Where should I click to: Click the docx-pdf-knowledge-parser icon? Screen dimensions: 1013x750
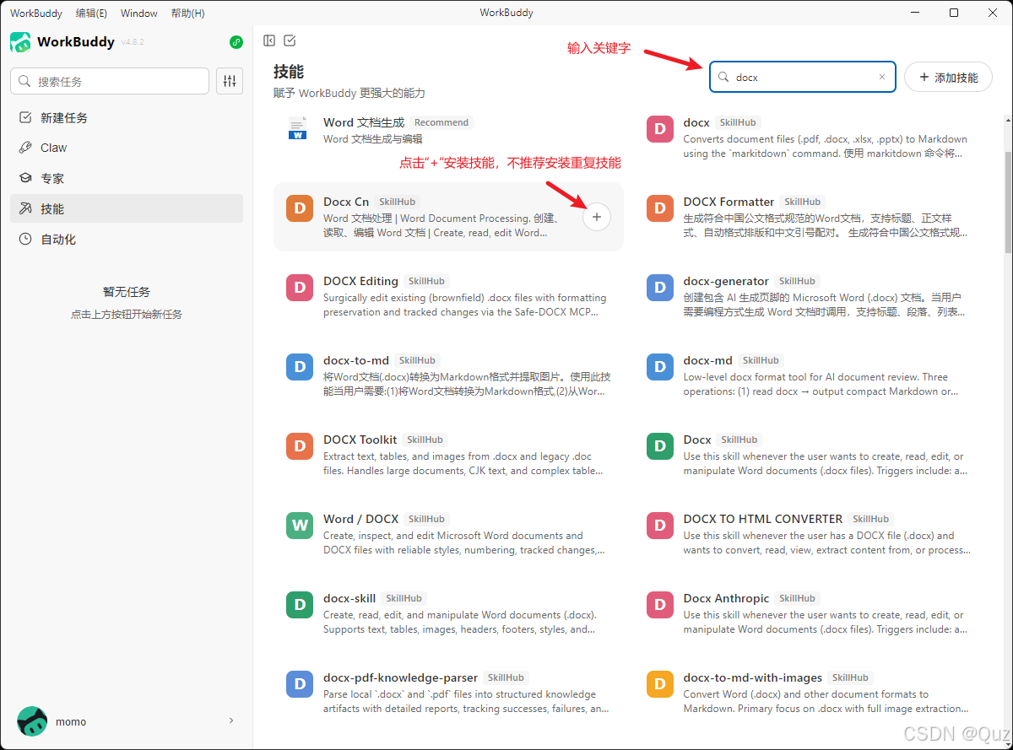(x=300, y=684)
